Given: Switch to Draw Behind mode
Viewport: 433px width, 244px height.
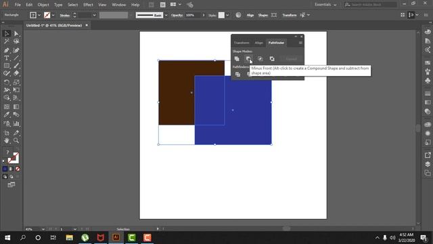Looking at the screenshot, I should tap(12, 176).
